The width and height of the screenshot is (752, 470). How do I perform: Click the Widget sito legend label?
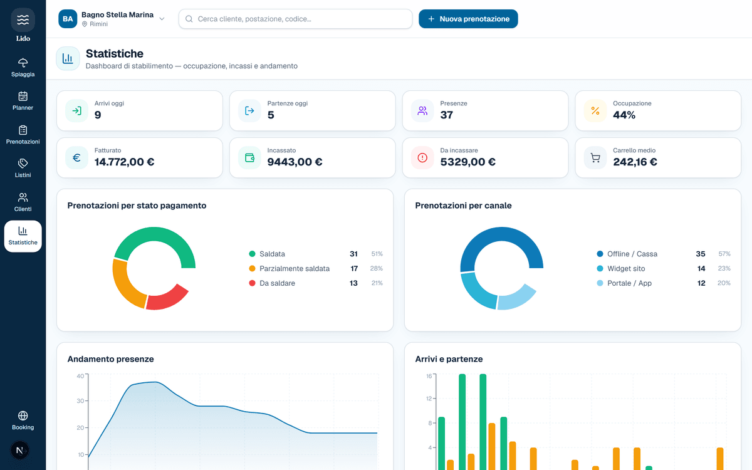tap(626, 269)
